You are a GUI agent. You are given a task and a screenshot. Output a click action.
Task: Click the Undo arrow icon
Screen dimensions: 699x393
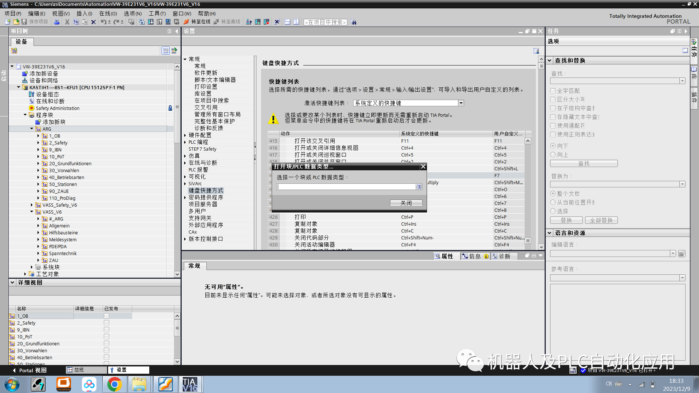(x=103, y=22)
